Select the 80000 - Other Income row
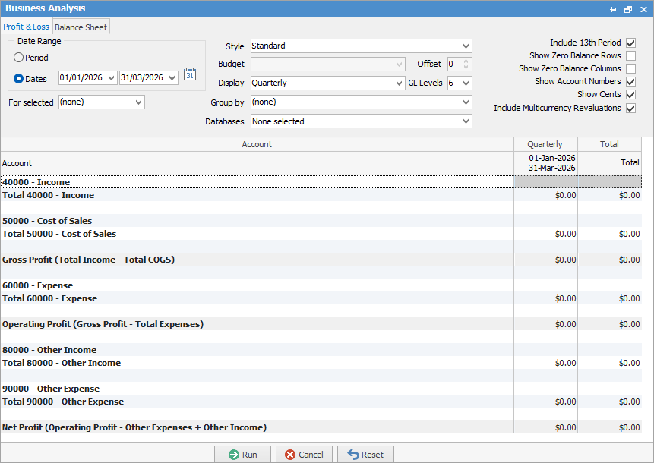 [321, 350]
